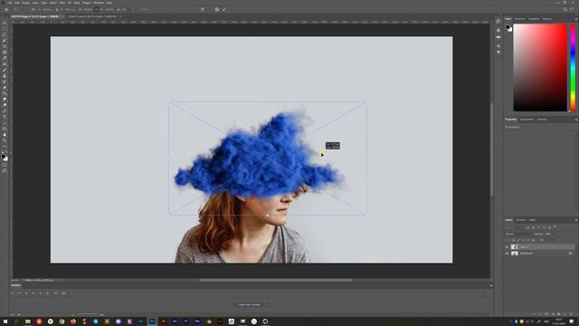Open the Opacity value dropdown
The image size is (579, 326).
coord(553,234)
